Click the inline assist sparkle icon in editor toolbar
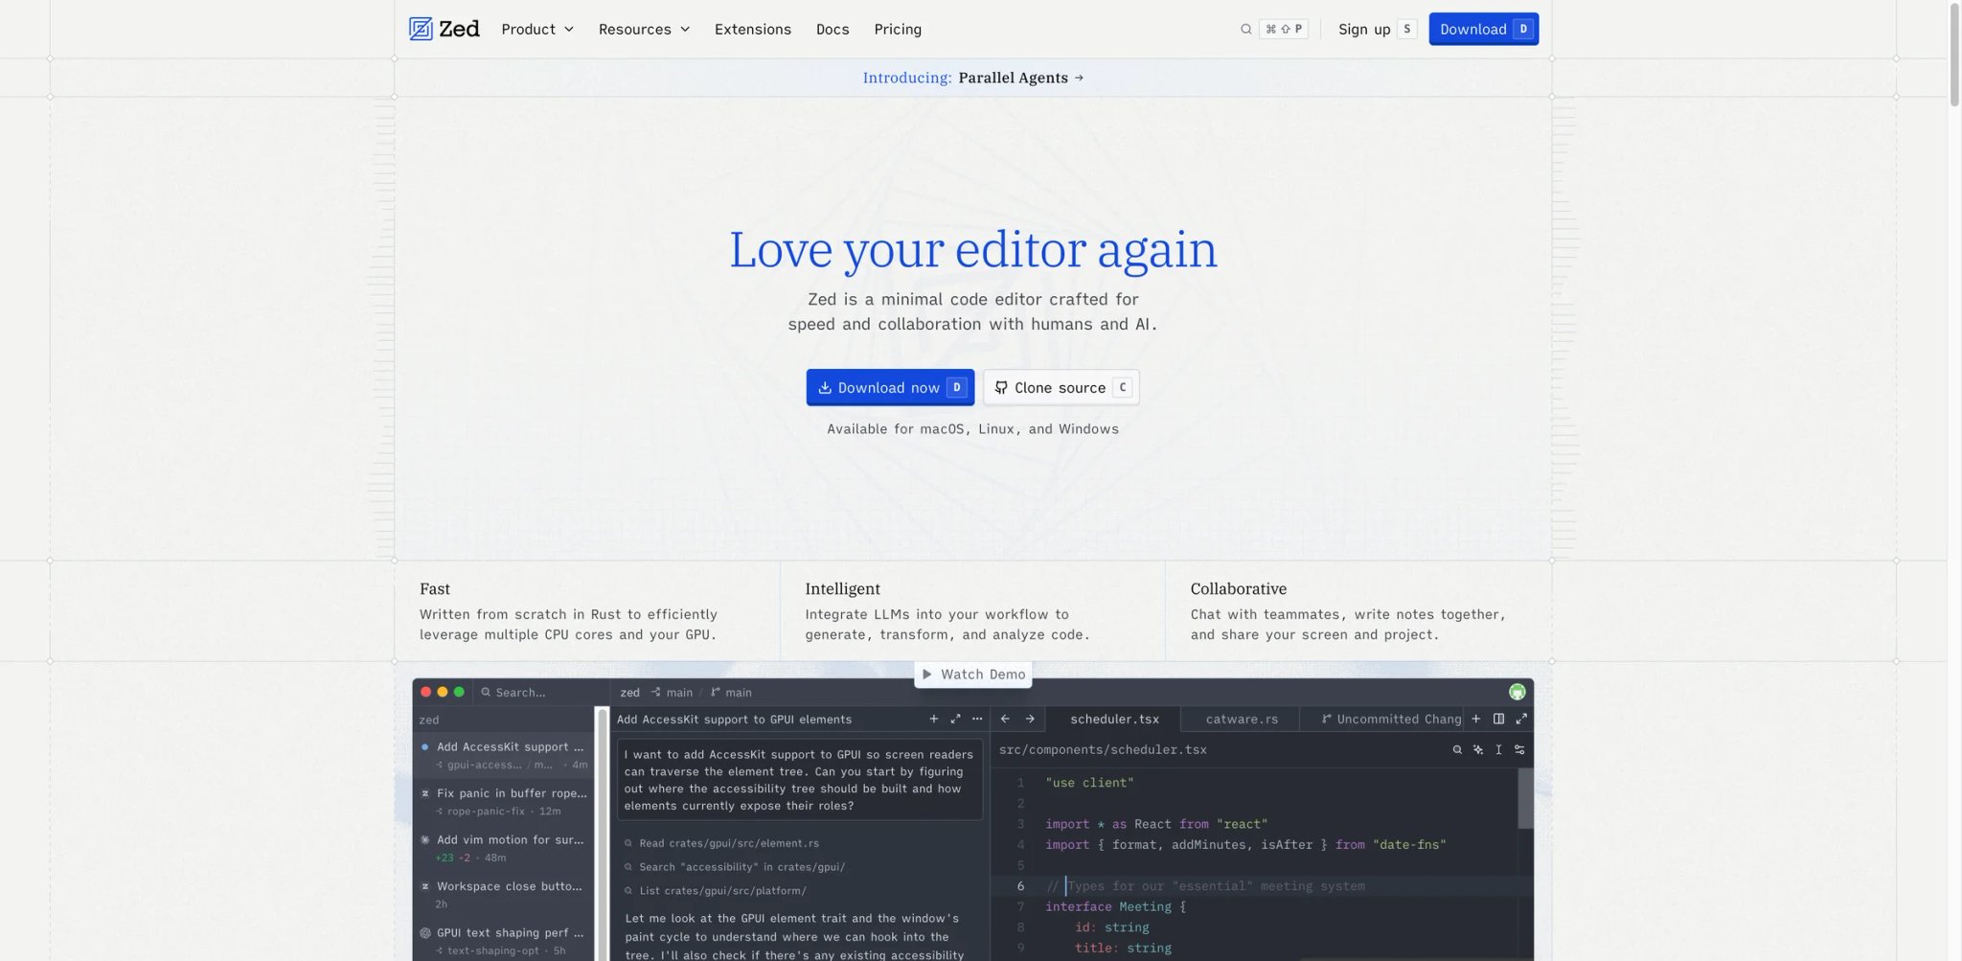The height and width of the screenshot is (961, 1962). 1478,749
